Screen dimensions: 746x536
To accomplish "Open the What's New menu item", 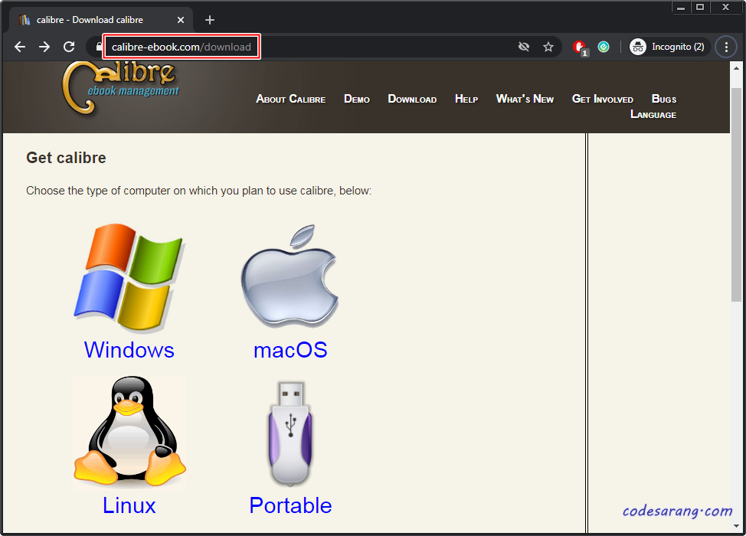I will [525, 99].
